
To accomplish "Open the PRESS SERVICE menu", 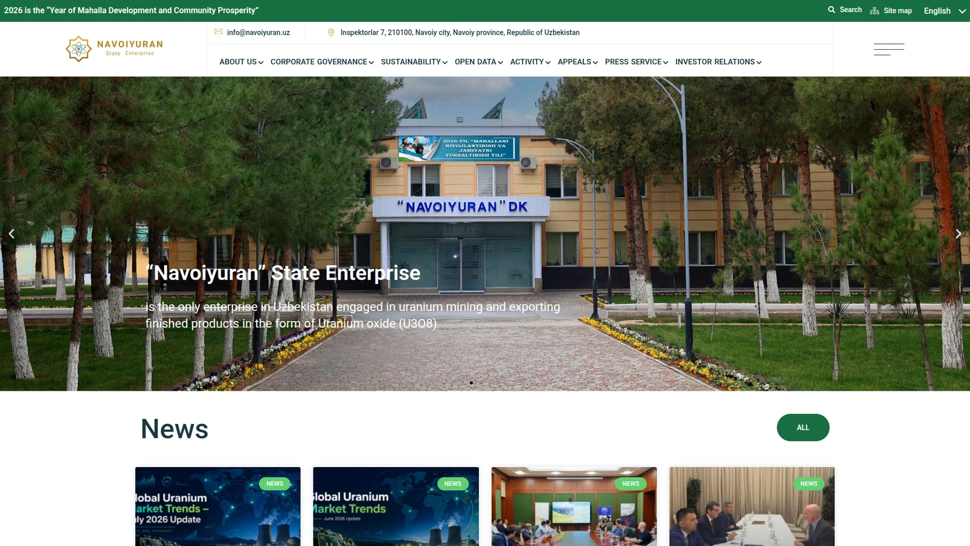I will tap(637, 62).
